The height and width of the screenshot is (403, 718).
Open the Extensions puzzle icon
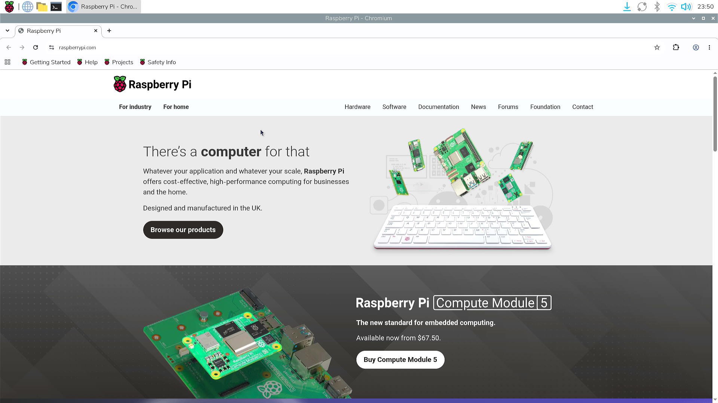point(676,47)
